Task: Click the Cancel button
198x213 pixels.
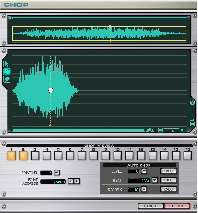Action: (150, 206)
